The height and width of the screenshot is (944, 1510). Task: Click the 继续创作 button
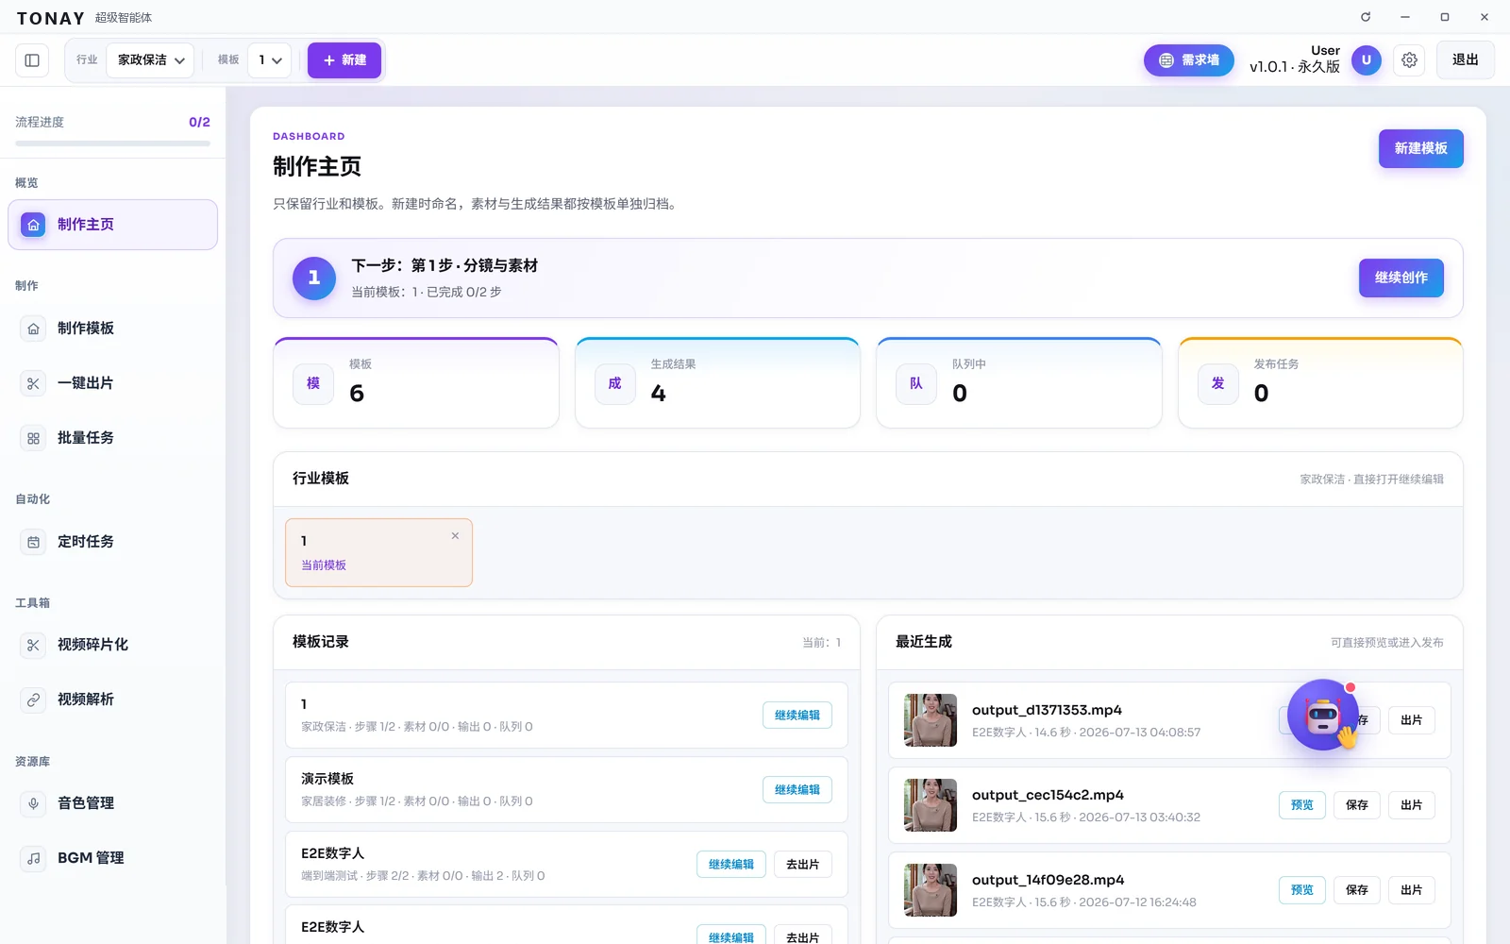click(1401, 278)
